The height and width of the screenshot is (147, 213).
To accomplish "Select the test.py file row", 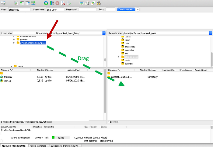I will pos(52,81).
